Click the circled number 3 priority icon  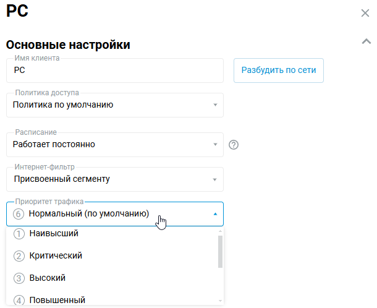19,278
